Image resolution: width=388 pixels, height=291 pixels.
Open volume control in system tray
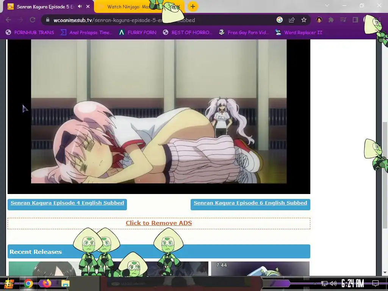coord(333,283)
